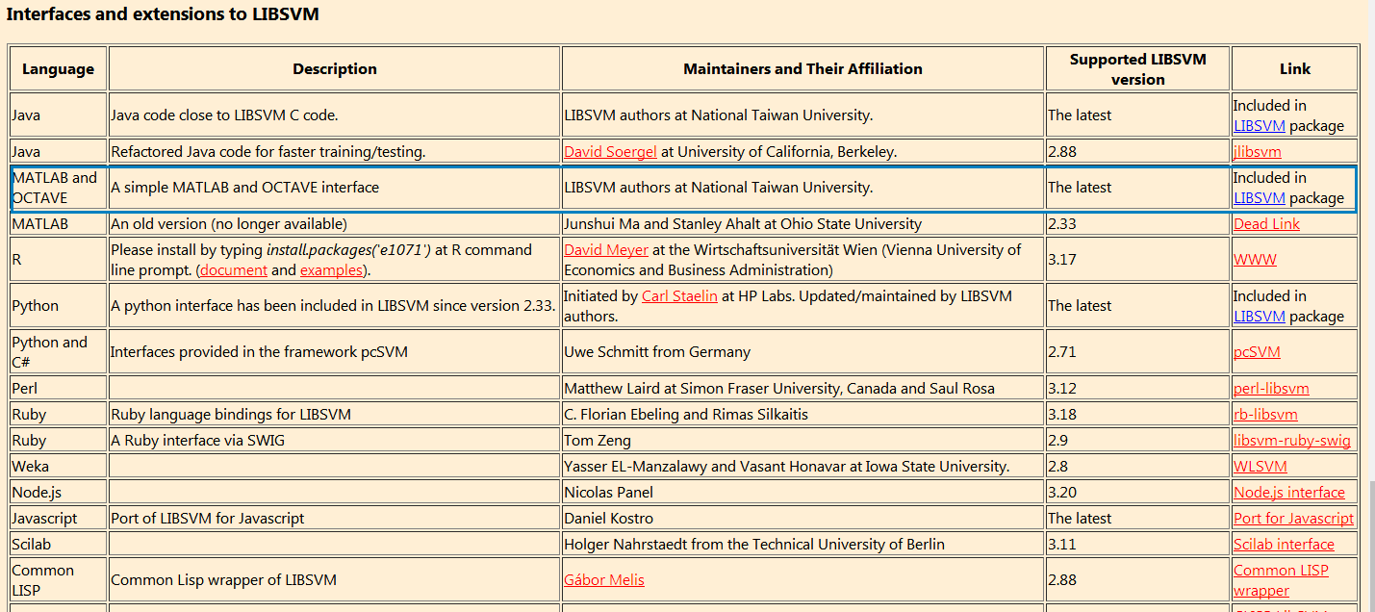Open the jlibsvm link
This screenshot has height=612, width=1375.
click(1257, 151)
